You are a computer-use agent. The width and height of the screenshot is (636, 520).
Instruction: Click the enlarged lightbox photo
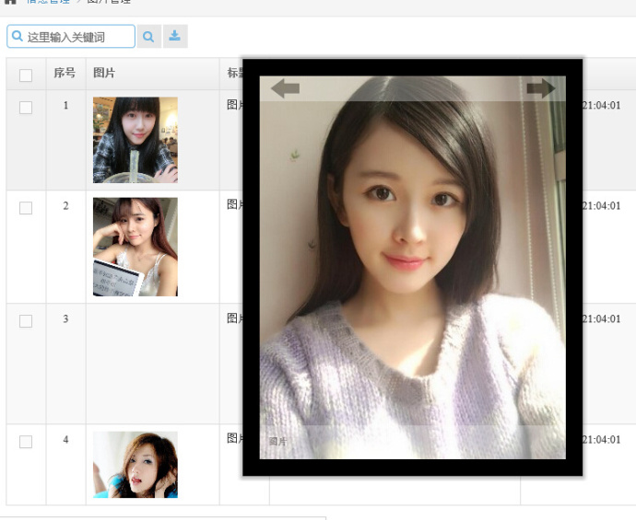413,267
